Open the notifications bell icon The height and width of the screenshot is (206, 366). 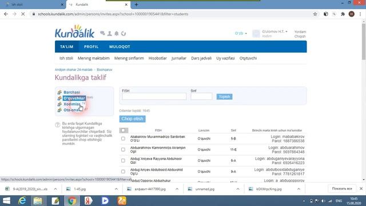[117, 33]
